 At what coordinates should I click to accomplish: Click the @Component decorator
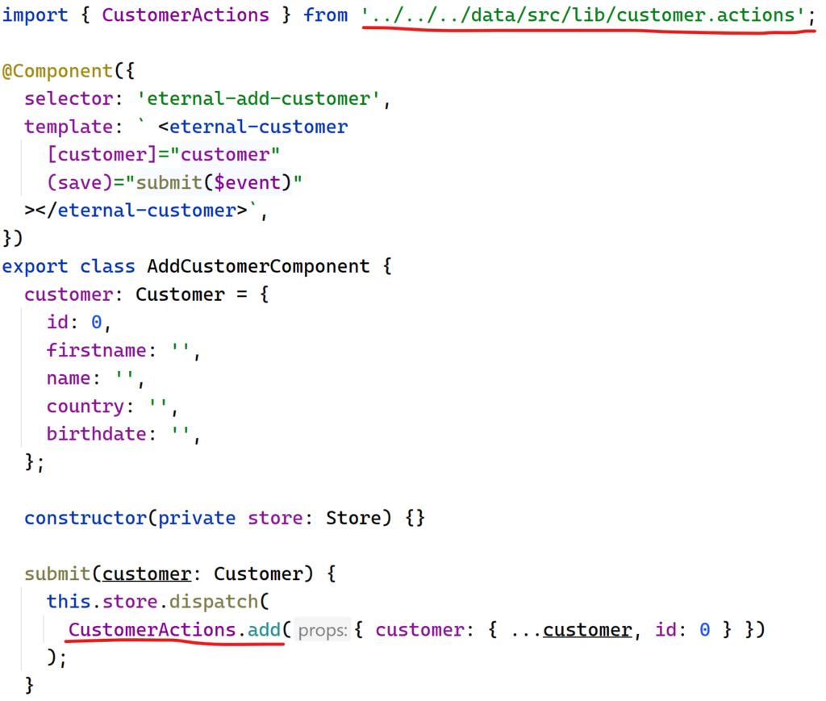(x=57, y=70)
